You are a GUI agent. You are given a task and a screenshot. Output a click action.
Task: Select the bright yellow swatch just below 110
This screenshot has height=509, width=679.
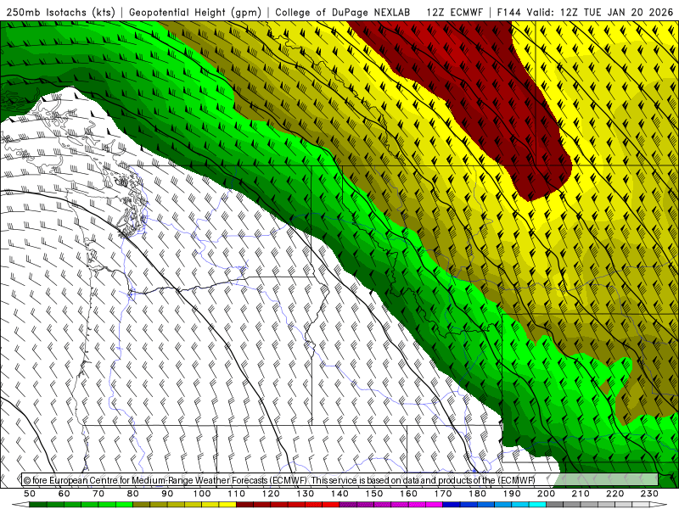[x=227, y=505]
